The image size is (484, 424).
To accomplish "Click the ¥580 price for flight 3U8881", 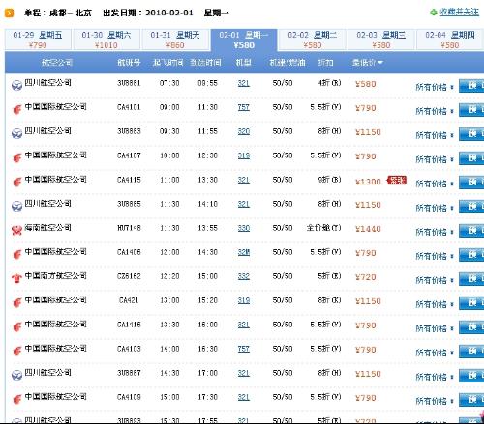I will (x=365, y=84).
